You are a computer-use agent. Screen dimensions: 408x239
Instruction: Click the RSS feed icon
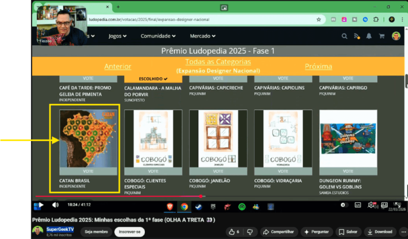[356, 36]
